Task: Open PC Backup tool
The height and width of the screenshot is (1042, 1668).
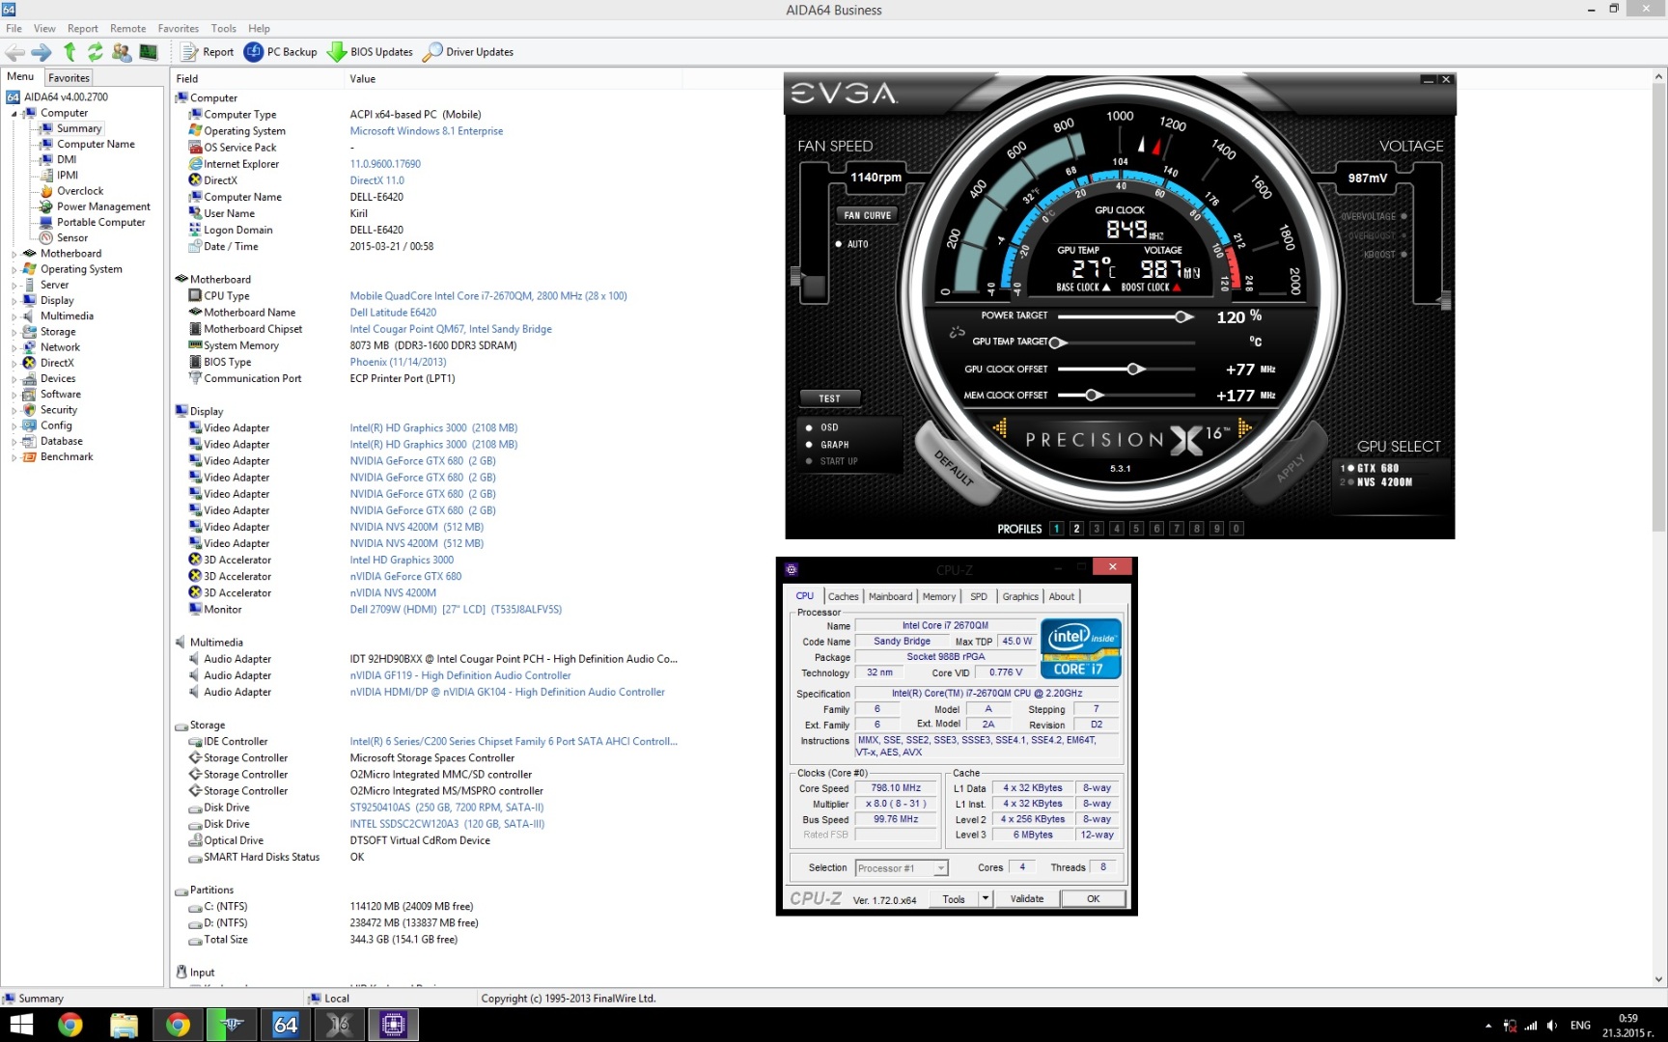Action: point(281,52)
